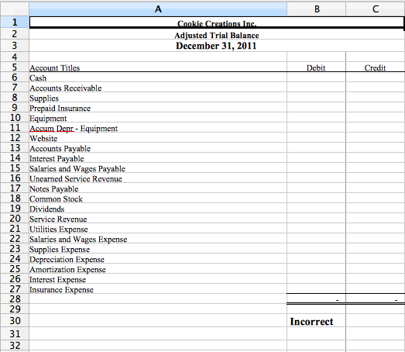The image size is (405, 352).
Task: Select the Accounts Payable cell
Action: (158, 148)
